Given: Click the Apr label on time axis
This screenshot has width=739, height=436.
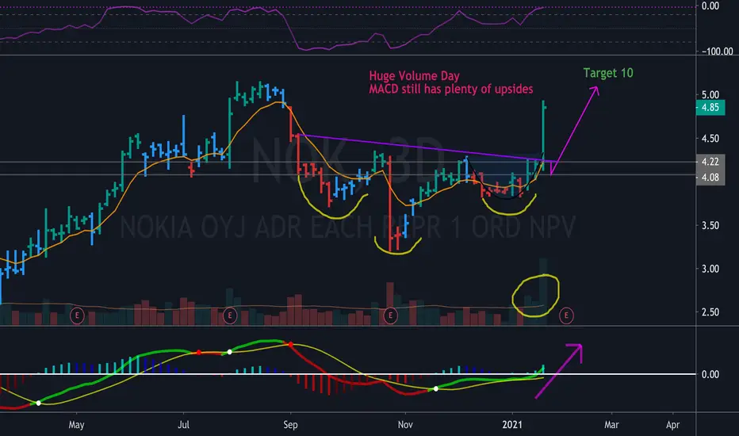Looking at the screenshot, I should (x=672, y=425).
